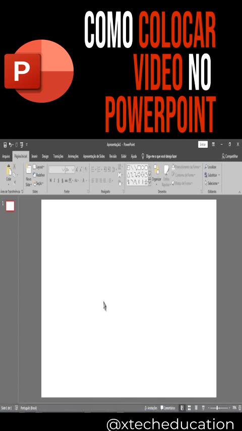Click the Diga-me o que você deseja fazer box
Viewport: 242px width, 431px height.
pos(159,156)
